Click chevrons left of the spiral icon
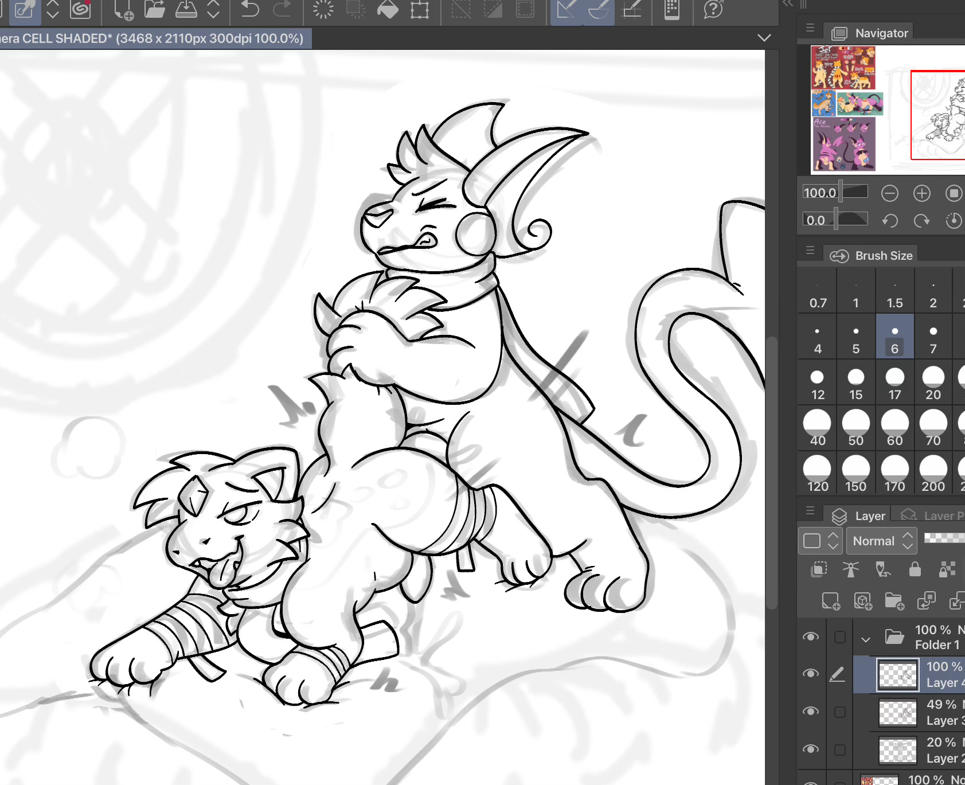 pos(53,9)
